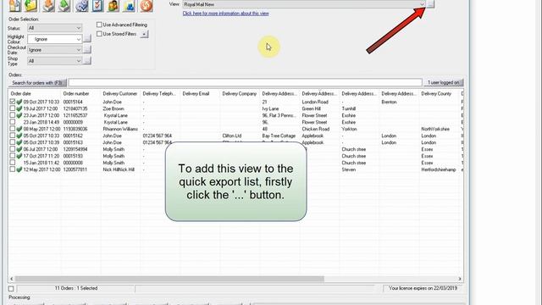Tick the checkbox for Rhiannon Williams' order
The height and width of the screenshot is (305, 542).
tap(13, 129)
